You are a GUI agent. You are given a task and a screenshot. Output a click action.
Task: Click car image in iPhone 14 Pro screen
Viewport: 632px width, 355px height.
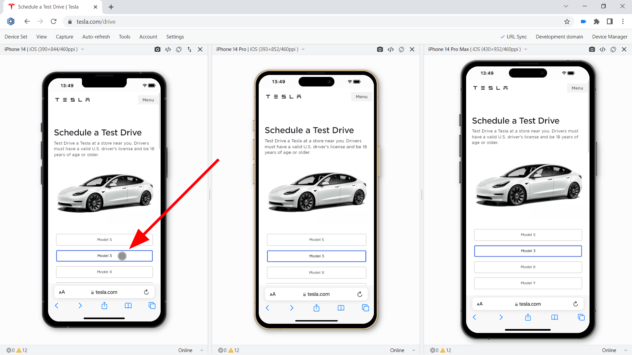point(317,192)
